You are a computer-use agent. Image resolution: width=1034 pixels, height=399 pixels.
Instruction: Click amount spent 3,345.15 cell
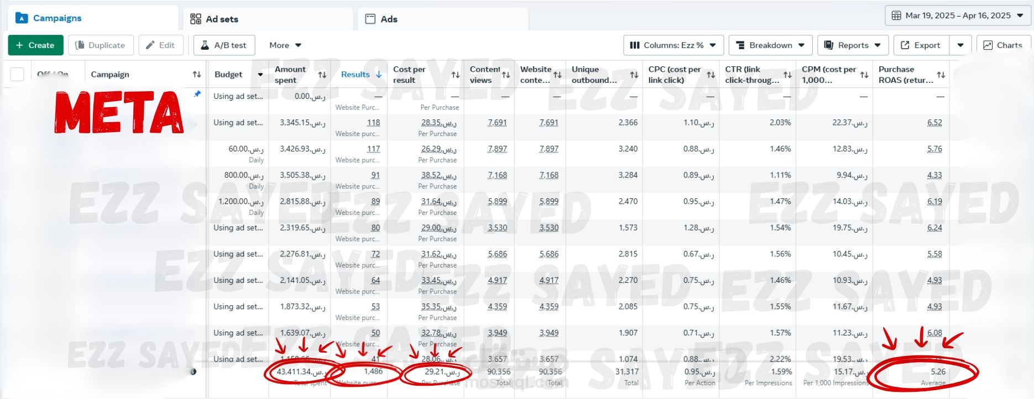[302, 123]
